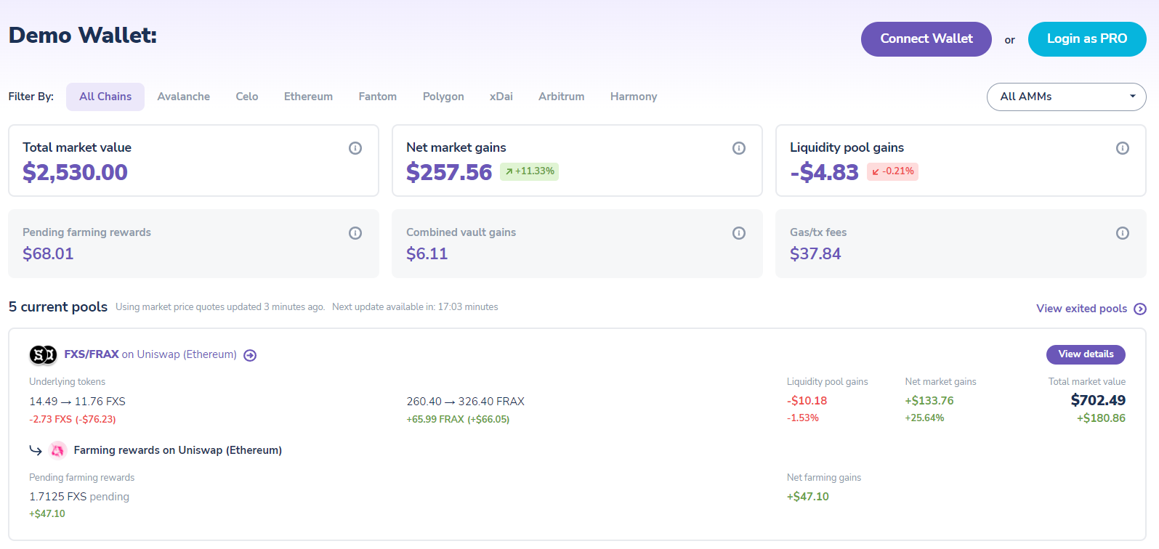Click +$47.10 under Net farming gains
1159x549 pixels.
click(x=808, y=497)
